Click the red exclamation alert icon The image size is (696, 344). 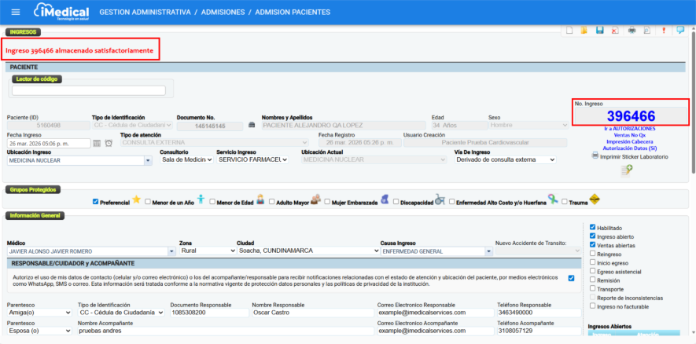click(x=664, y=31)
